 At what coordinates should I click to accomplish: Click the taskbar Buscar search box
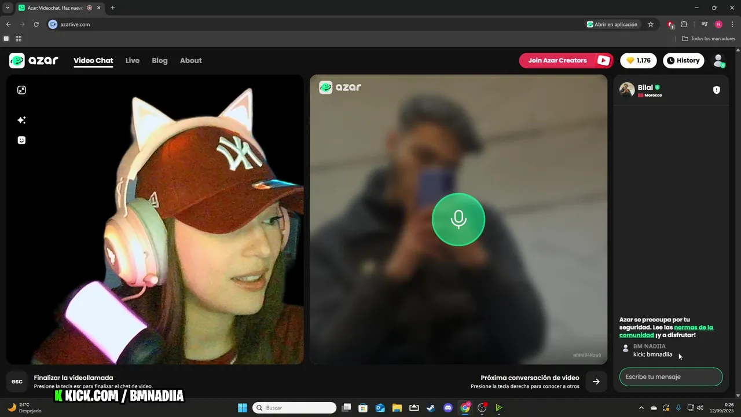click(294, 408)
